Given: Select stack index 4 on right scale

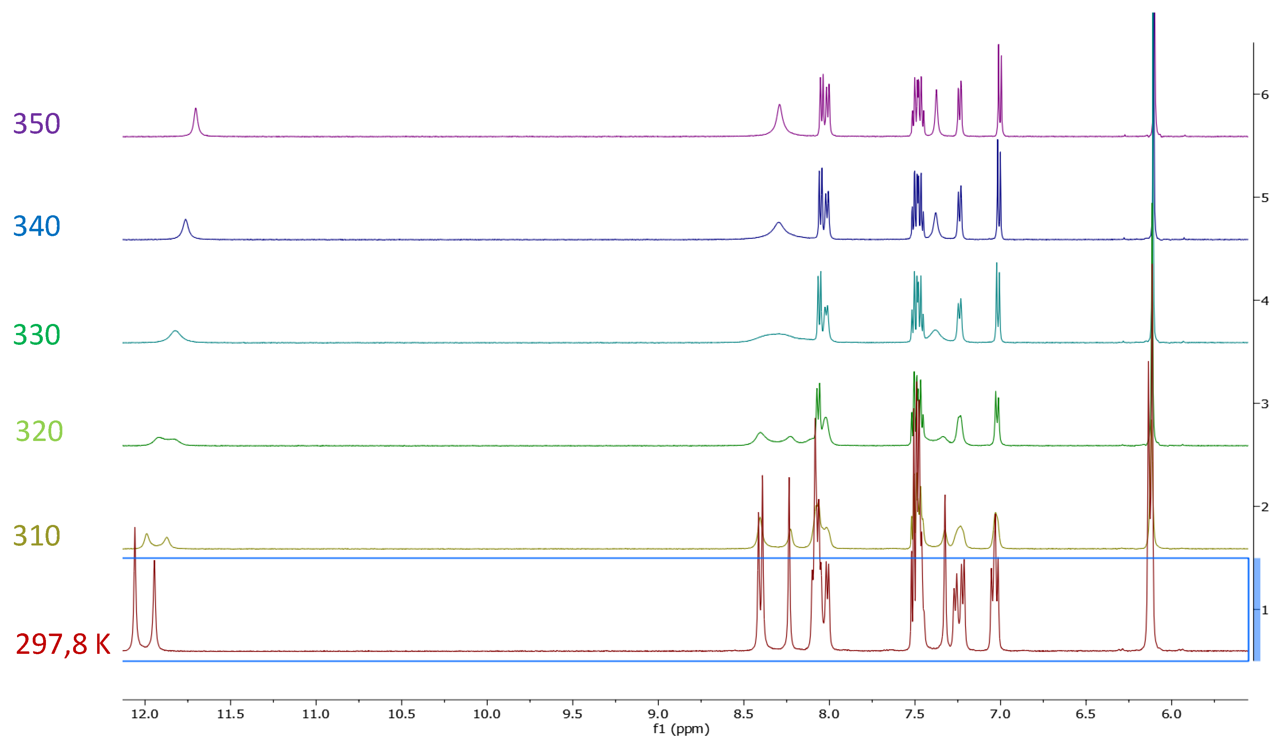Looking at the screenshot, I should [1265, 301].
